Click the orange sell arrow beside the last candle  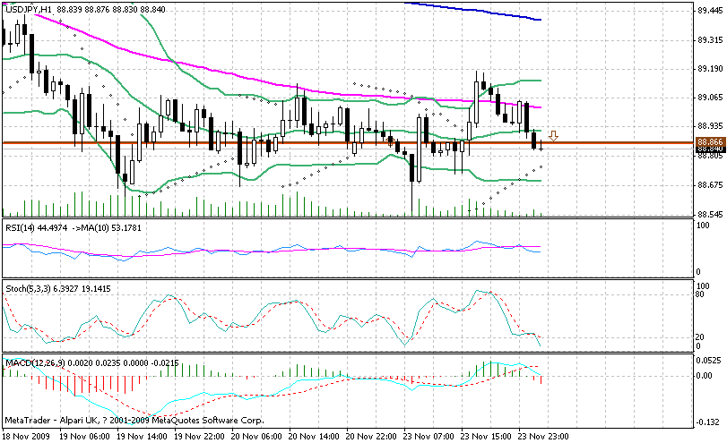tap(553, 136)
